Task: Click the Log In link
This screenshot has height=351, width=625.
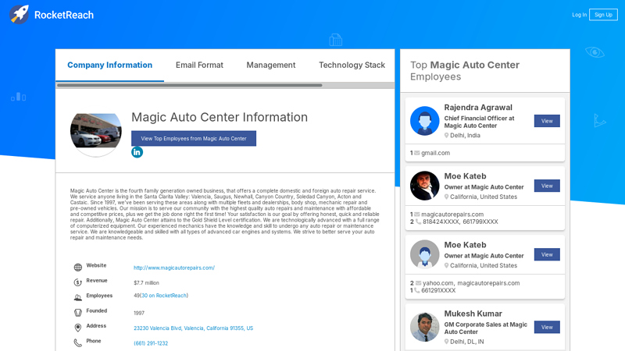Action: (579, 15)
